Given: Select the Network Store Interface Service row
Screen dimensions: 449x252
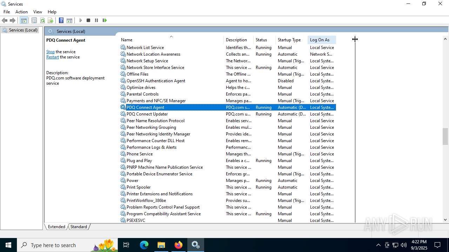Looking at the screenshot, I should click(228, 67).
